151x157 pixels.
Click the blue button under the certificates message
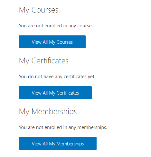55,93
